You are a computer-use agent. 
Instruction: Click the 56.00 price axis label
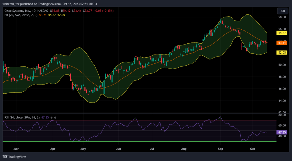282,29
